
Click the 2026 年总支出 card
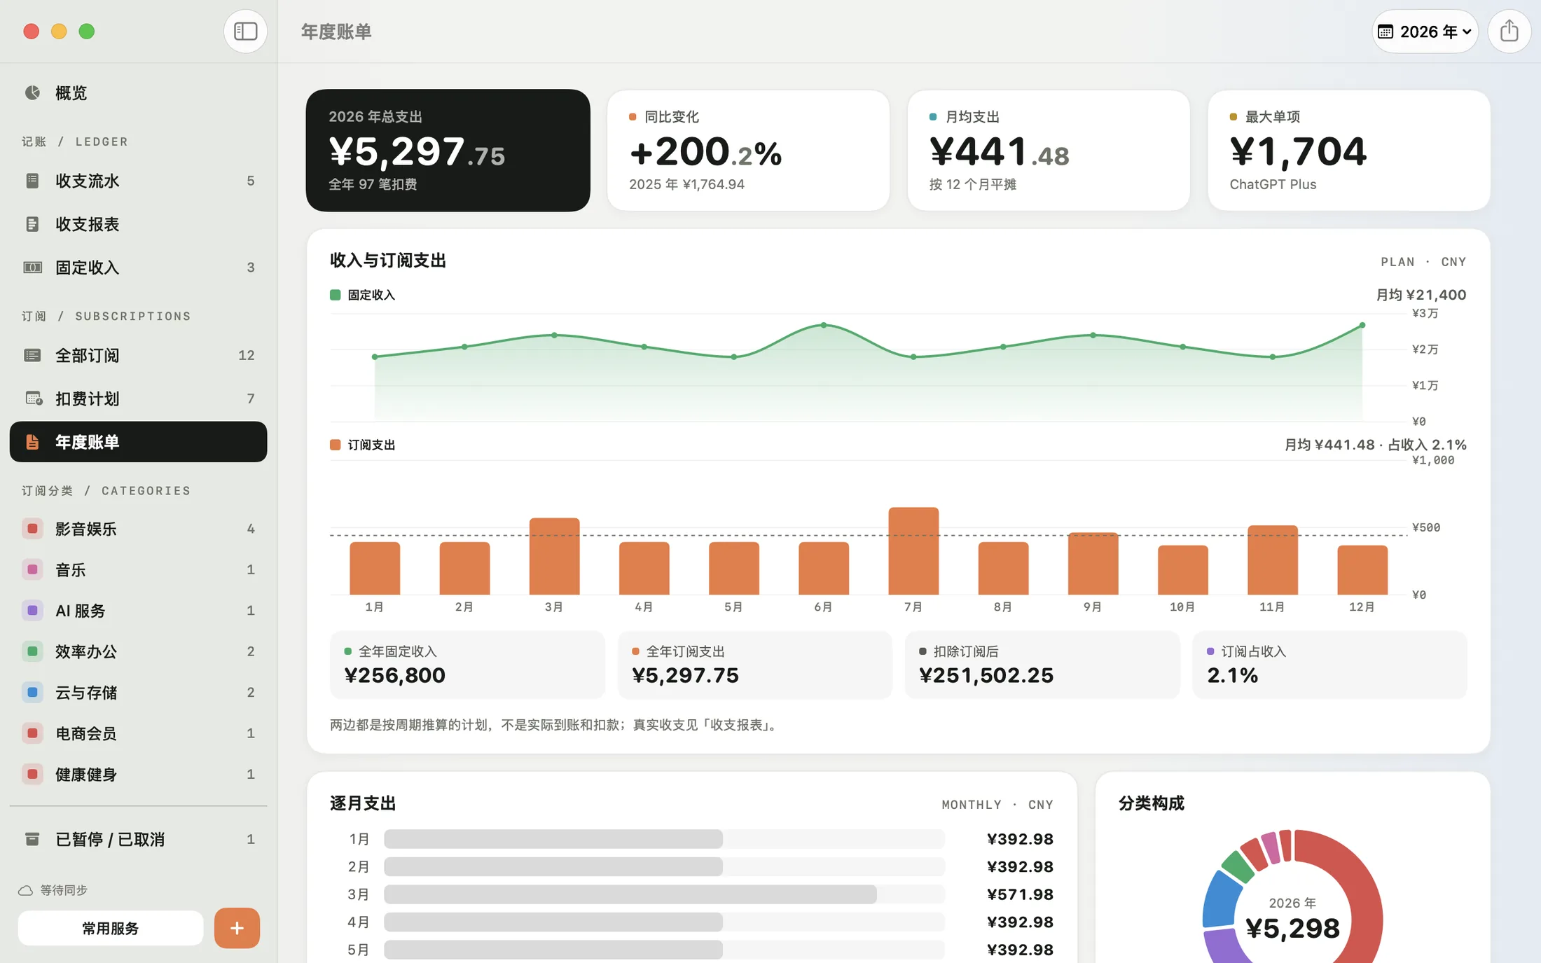448,150
